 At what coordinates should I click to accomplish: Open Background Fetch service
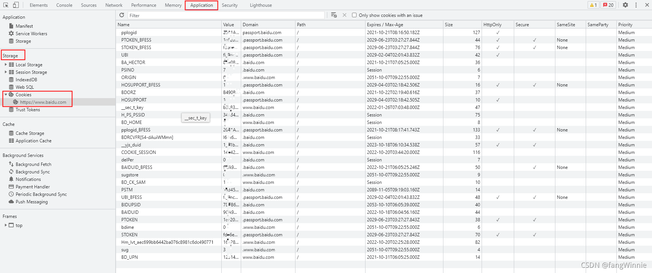click(33, 164)
